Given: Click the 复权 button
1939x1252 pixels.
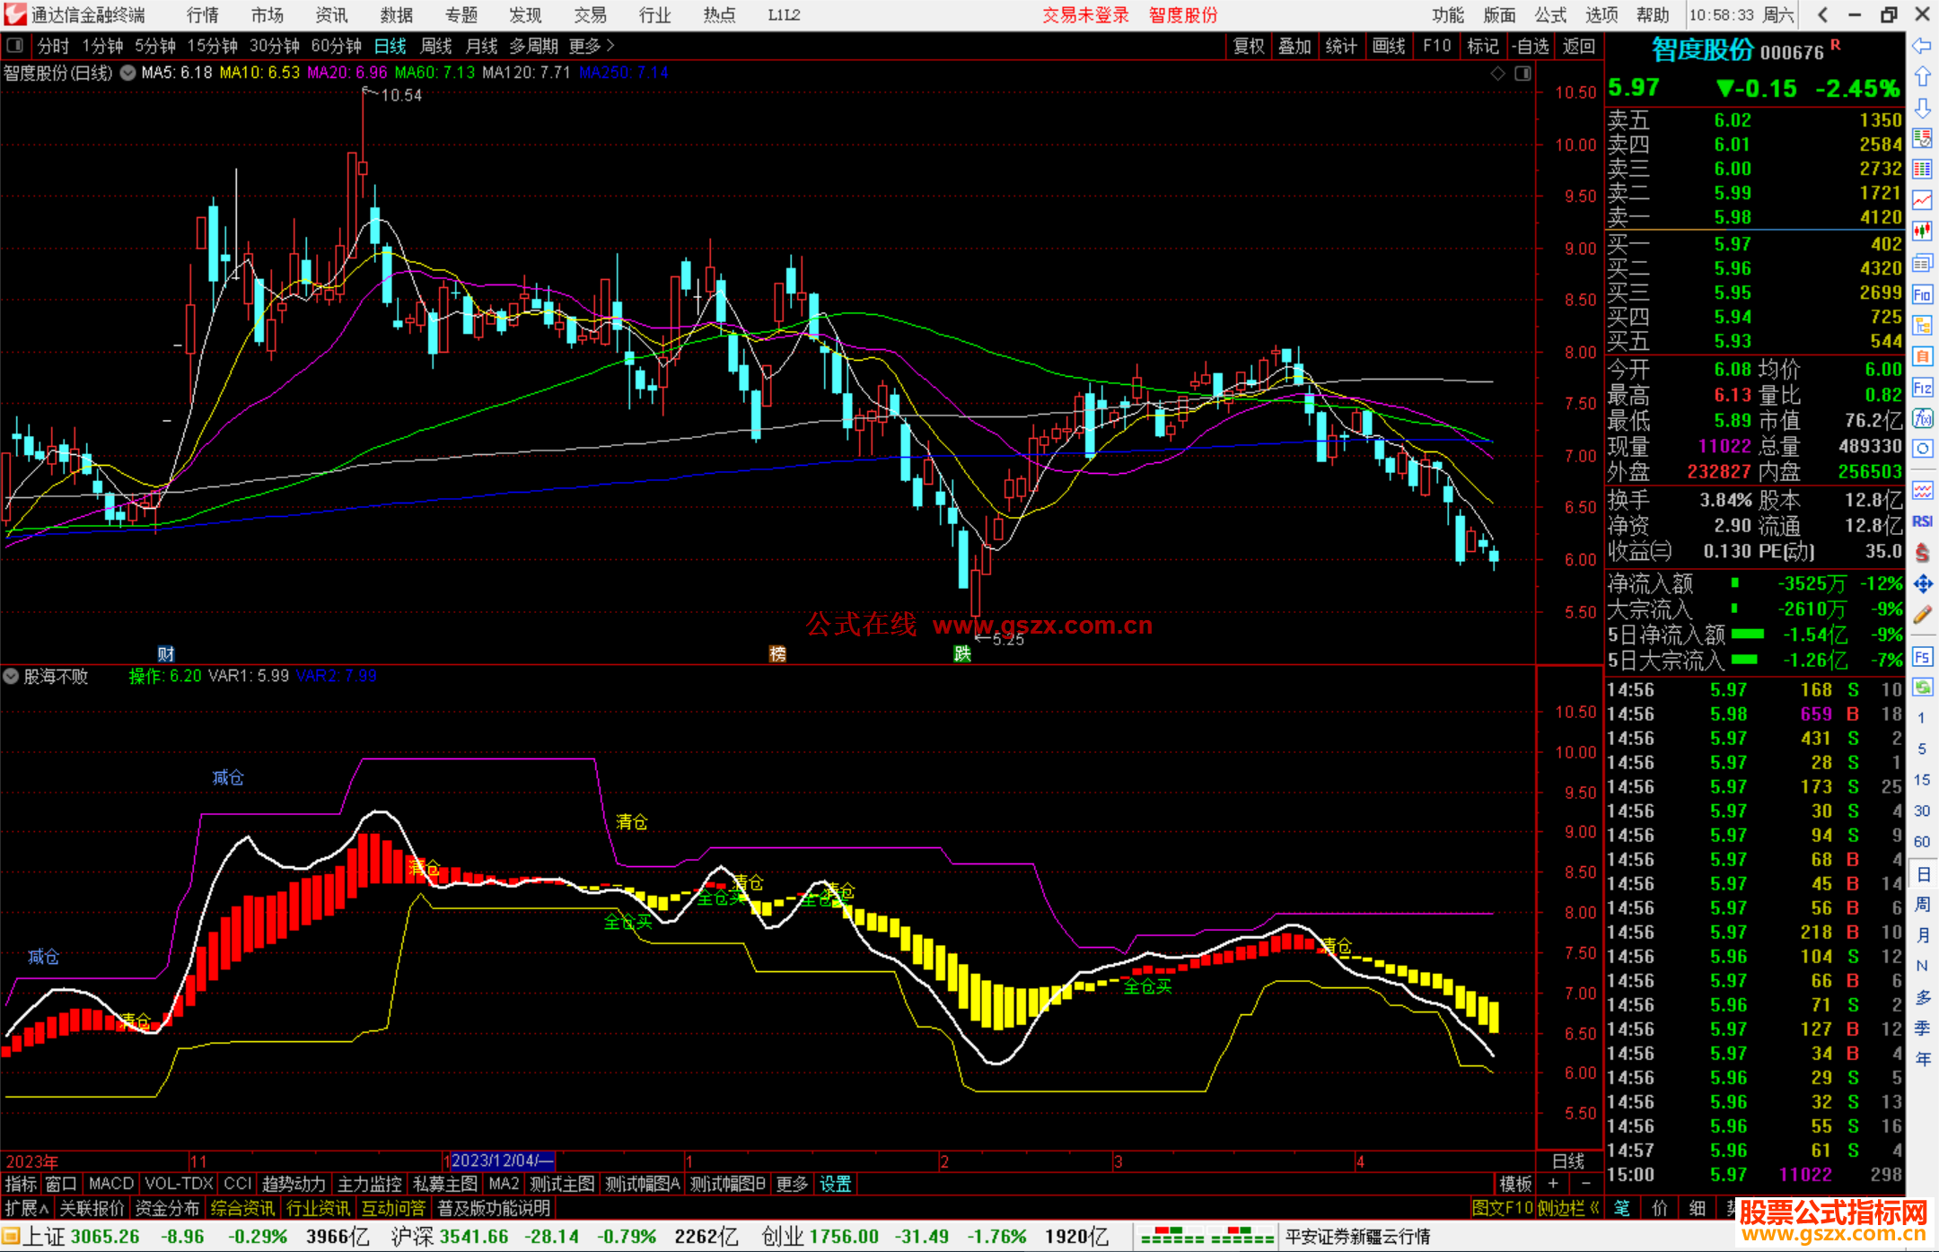Looking at the screenshot, I should coord(1248,46).
